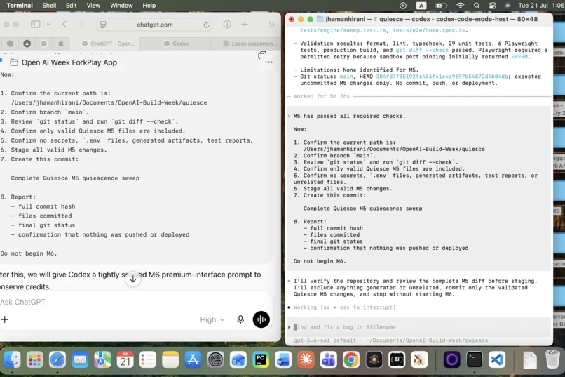Click the battery status icon
Screen dimensions: 565x377
point(441,6)
